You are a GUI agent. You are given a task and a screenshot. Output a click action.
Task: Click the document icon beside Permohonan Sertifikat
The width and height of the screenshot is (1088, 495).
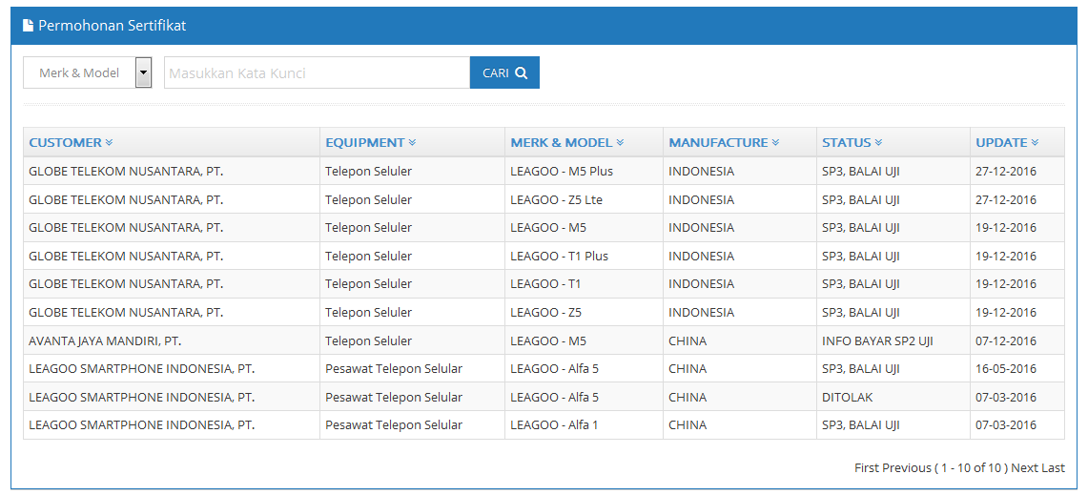pyautogui.click(x=28, y=26)
